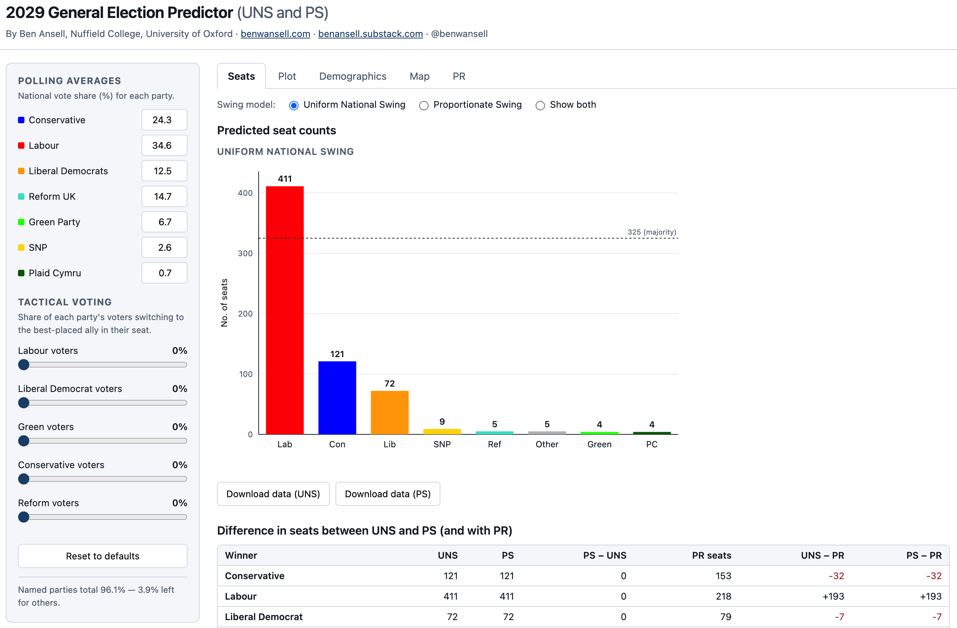Click the Conservative PR seats value 153
The height and width of the screenshot is (628, 957).
coord(723,576)
